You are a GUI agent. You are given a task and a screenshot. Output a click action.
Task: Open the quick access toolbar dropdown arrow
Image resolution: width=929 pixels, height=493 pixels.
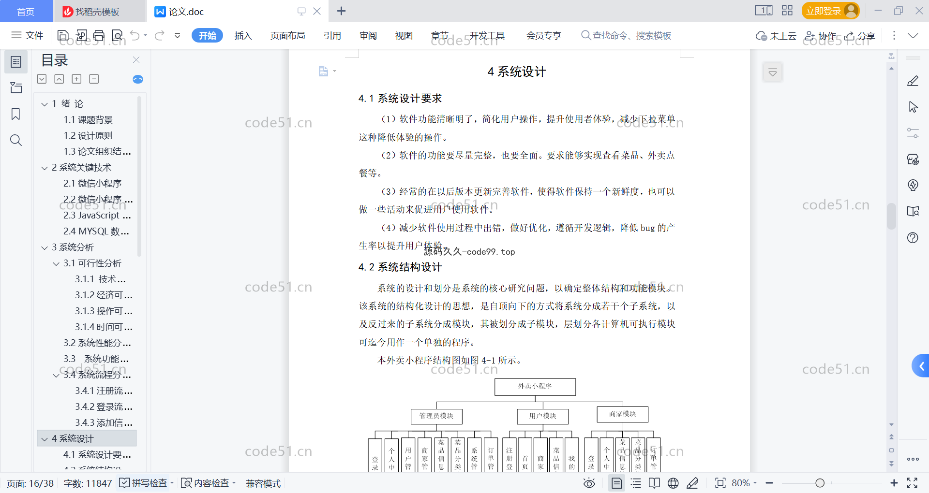pyautogui.click(x=178, y=35)
